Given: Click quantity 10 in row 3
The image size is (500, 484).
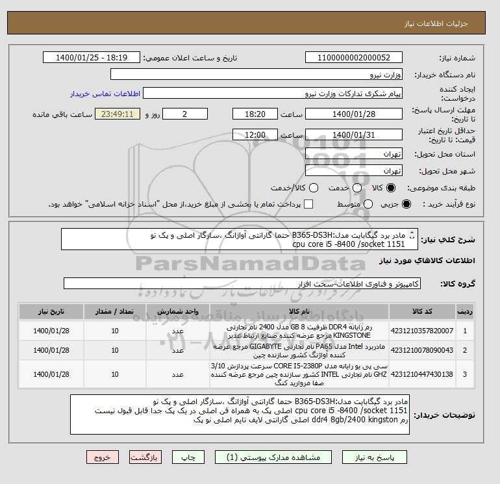Looking at the screenshot, I should coord(115,374).
